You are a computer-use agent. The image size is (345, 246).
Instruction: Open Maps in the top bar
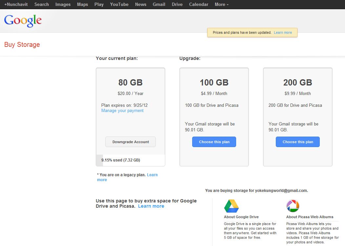[x=83, y=4]
